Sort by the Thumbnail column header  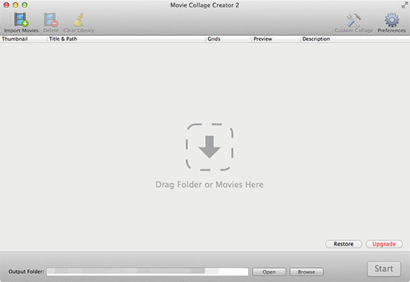15,39
